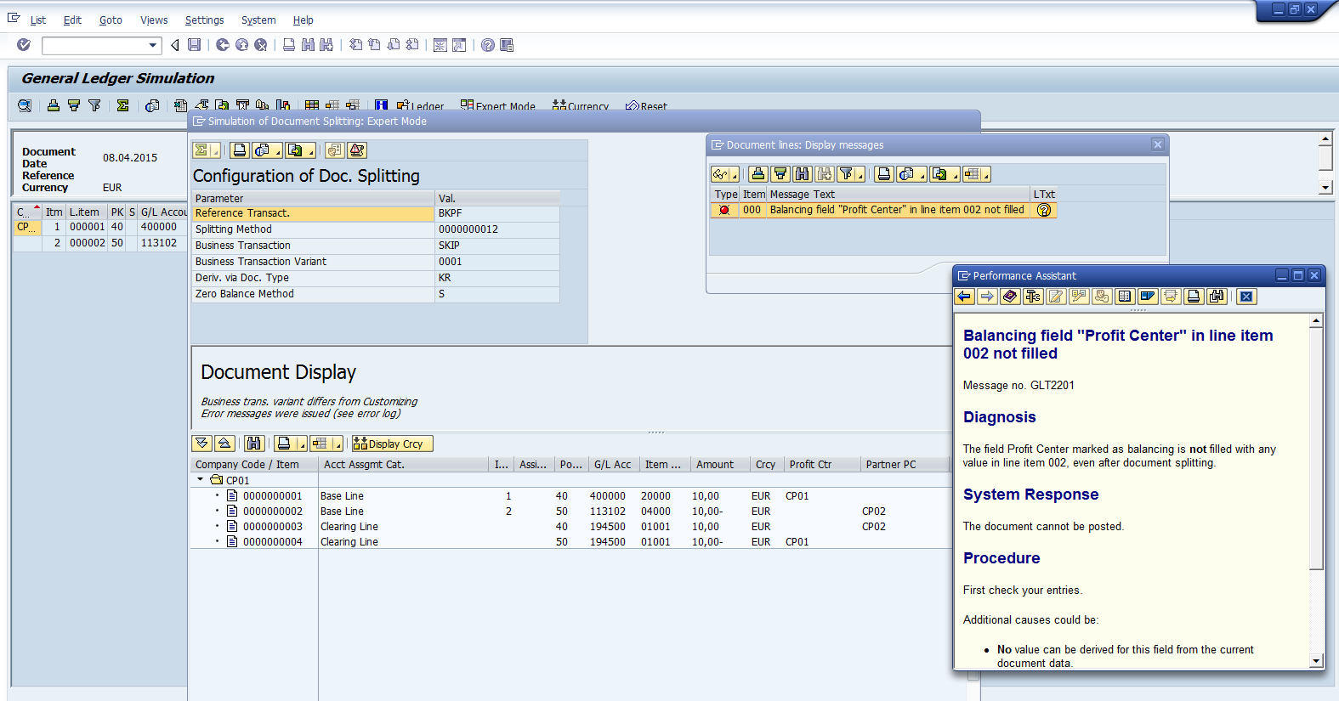This screenshot has width=1339, height=701.
Task: Click the blue Back arrow in Performance Assistant
Action: click(964, 297)
